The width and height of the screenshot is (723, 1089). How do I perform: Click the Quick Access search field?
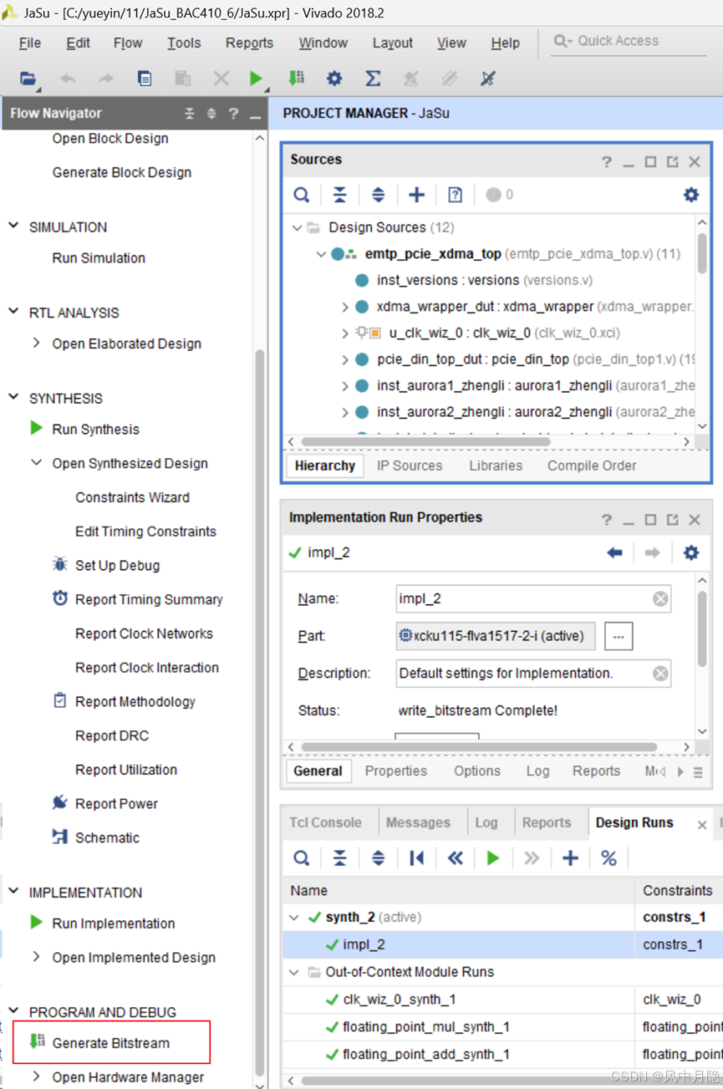(x=629, y=41)
